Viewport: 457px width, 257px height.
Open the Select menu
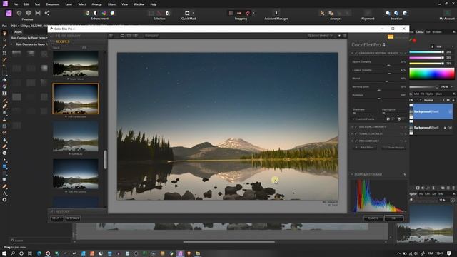coord(82,4)
